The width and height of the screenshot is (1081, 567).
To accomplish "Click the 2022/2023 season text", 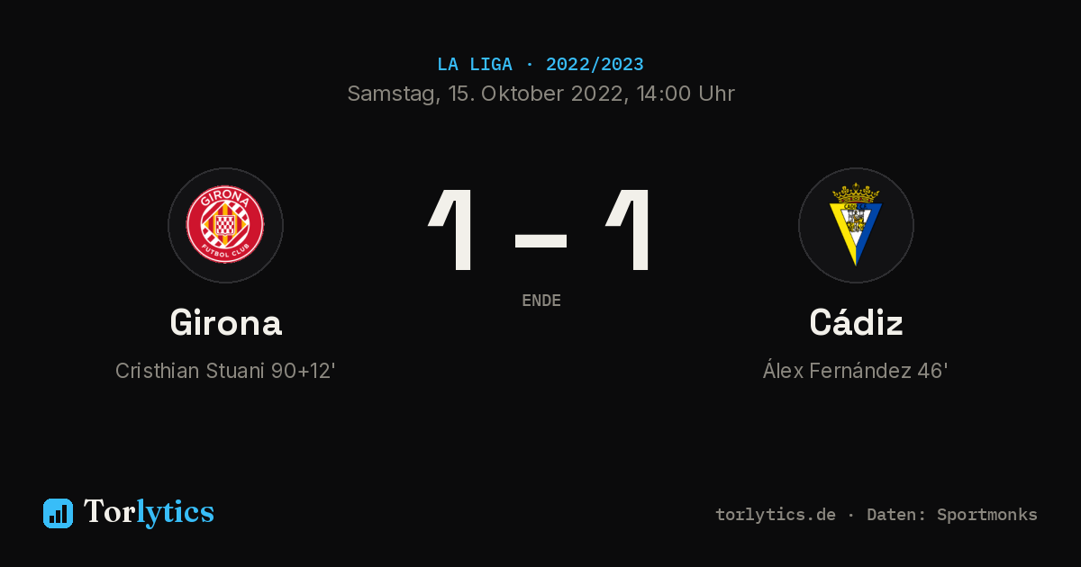I will (595, 65).
